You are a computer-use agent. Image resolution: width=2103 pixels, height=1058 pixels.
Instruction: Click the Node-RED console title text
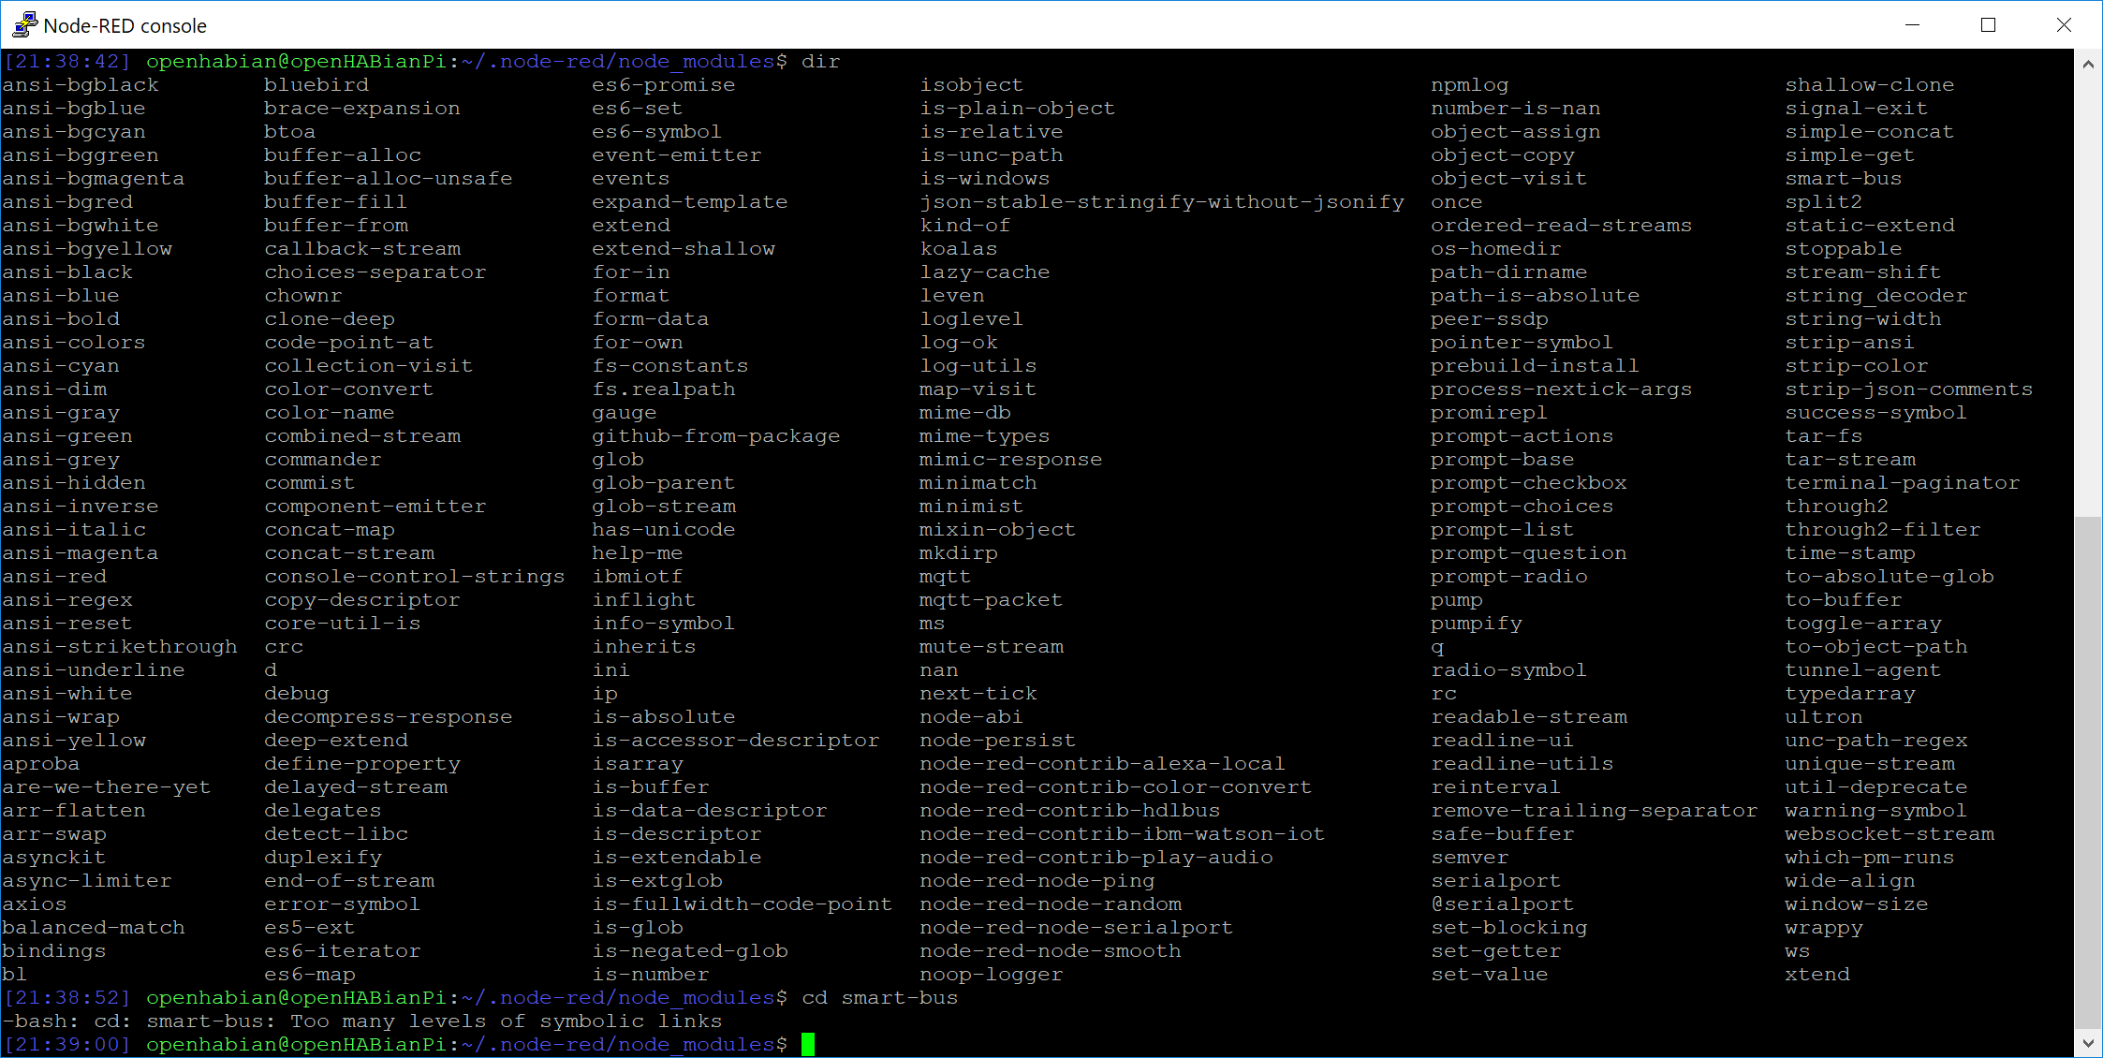[x=125, y=25]
